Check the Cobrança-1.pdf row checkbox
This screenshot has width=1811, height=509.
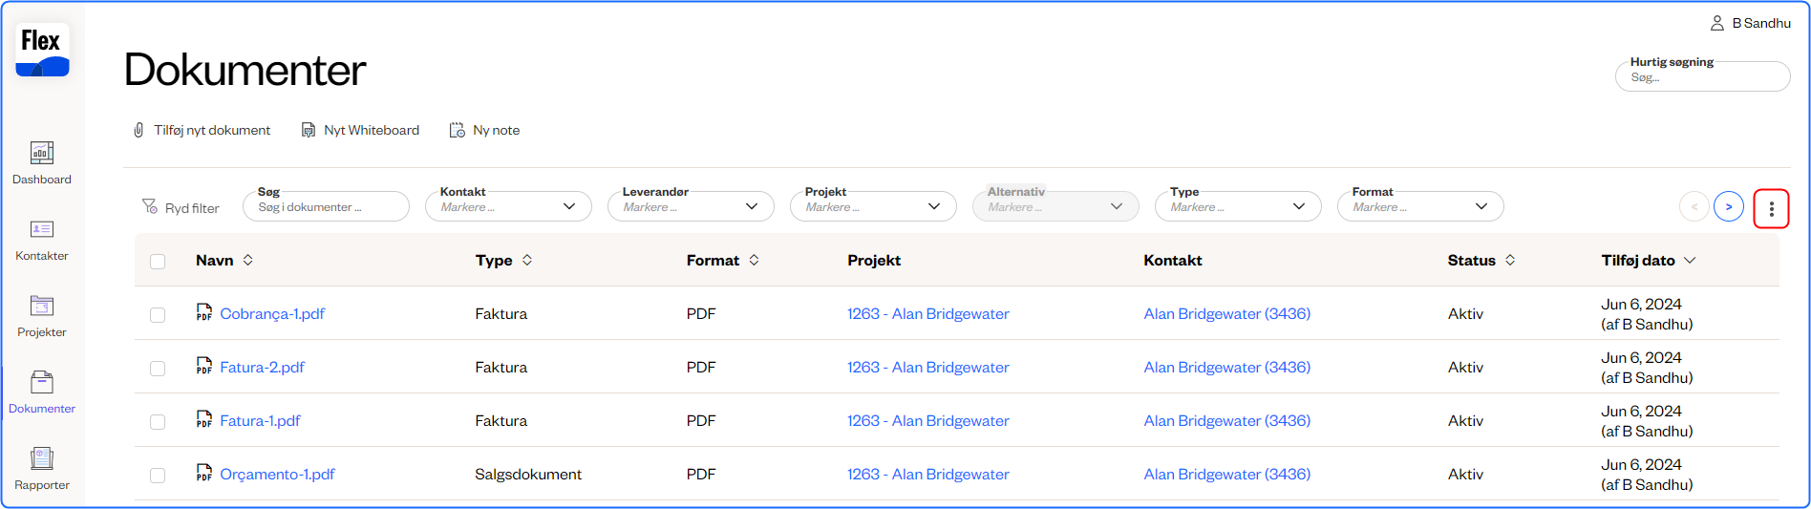point(158,315)
